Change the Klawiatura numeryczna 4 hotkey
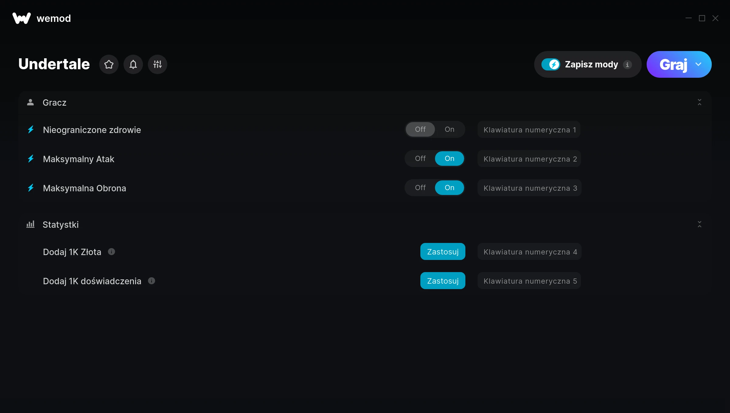This screenshot has height=413, width=730. [530, 252]
